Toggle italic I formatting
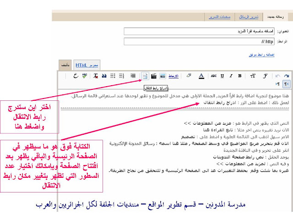The image size is (293, 220). (231, 76)
